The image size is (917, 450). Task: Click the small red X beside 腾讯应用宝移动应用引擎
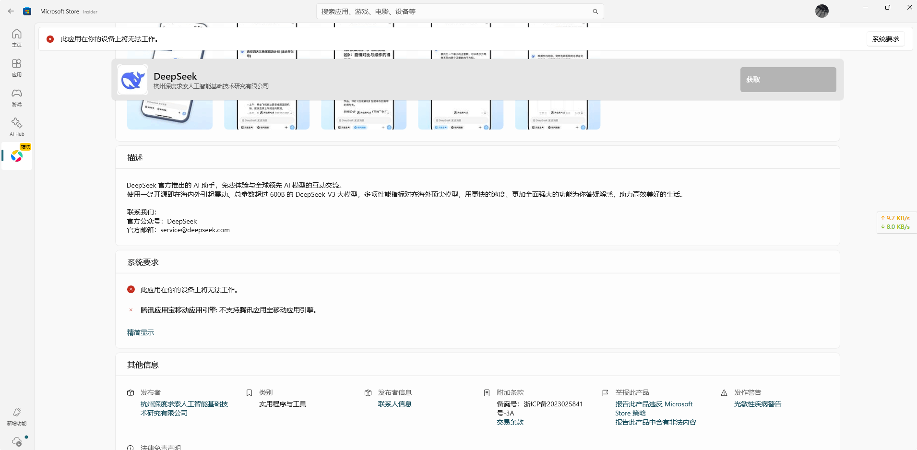pyautogui.click(x=131, y=310)
